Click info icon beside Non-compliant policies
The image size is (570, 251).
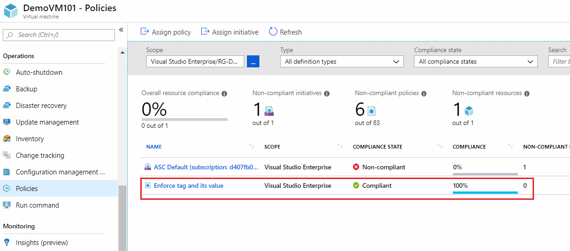coord(424,93)
